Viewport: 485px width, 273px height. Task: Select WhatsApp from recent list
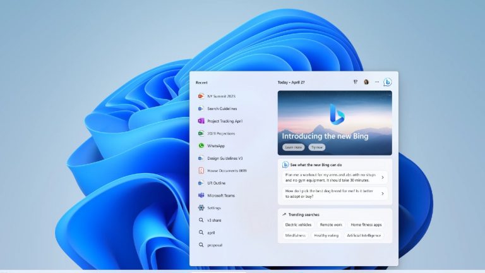(216, 146)
